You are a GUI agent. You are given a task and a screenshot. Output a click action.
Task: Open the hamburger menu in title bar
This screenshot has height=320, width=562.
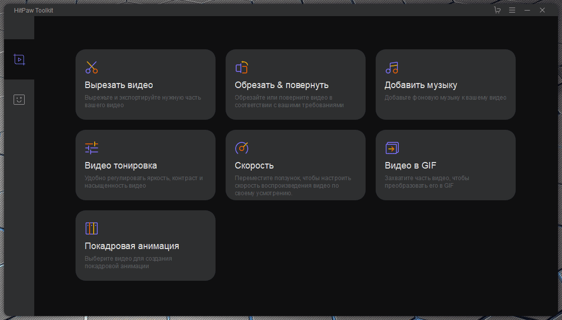tap(512, 10)
